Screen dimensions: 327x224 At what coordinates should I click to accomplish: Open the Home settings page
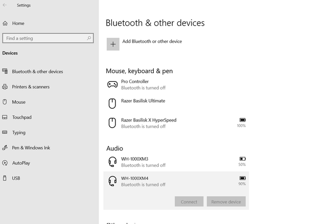pyautogui.click(x=18, y=23)
